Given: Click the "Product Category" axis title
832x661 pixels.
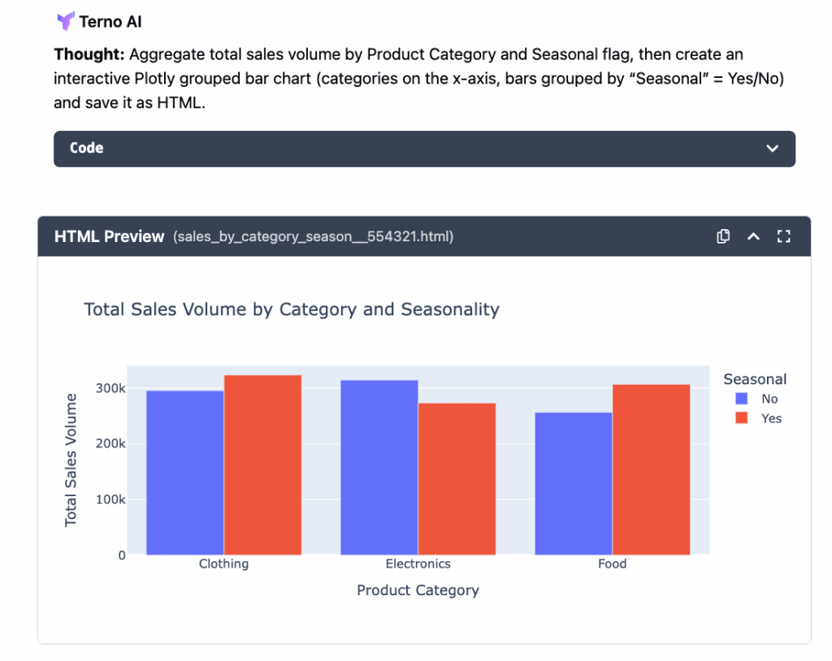Looking at the screenshot, I should [x=418, y=590].
